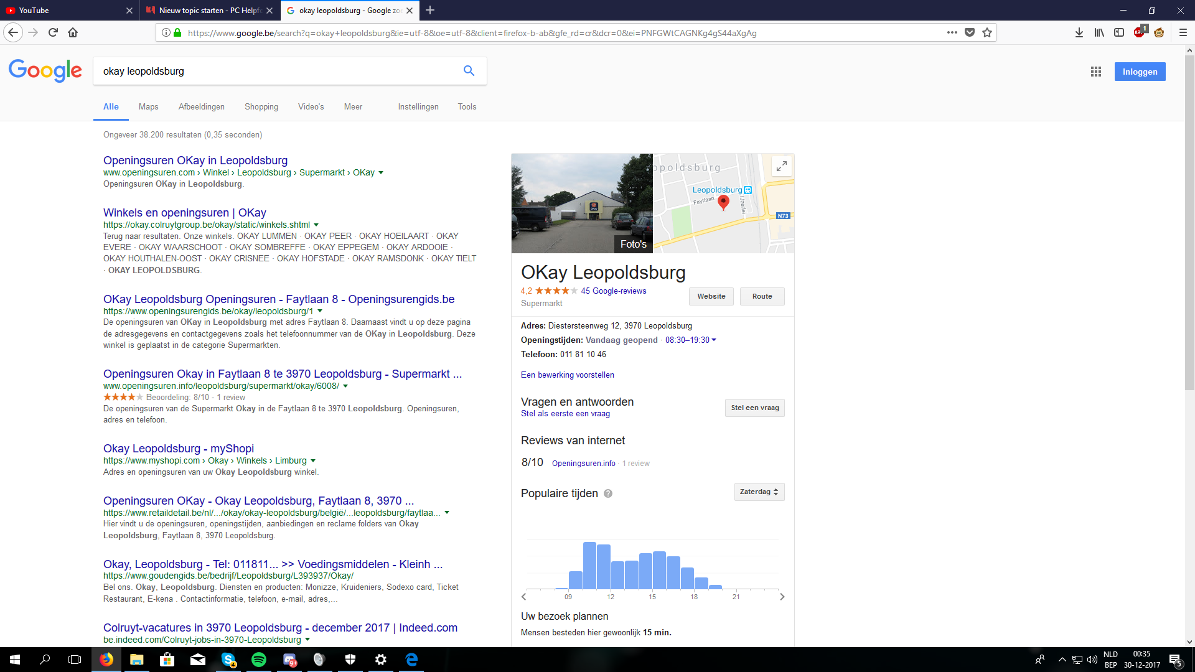Open the store Foto's thumbnail
The height and width of the screenshot is (672, 1195).
tap(582, 203)
